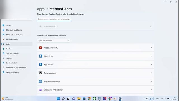
Task: Expand the Bildschirmausschnitte chevron
Action: (x=151, y=81)
